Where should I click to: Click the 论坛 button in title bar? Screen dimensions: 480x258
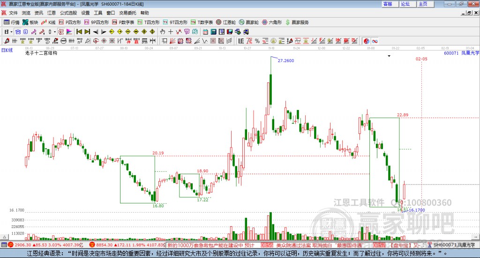(x=407, y=4)
